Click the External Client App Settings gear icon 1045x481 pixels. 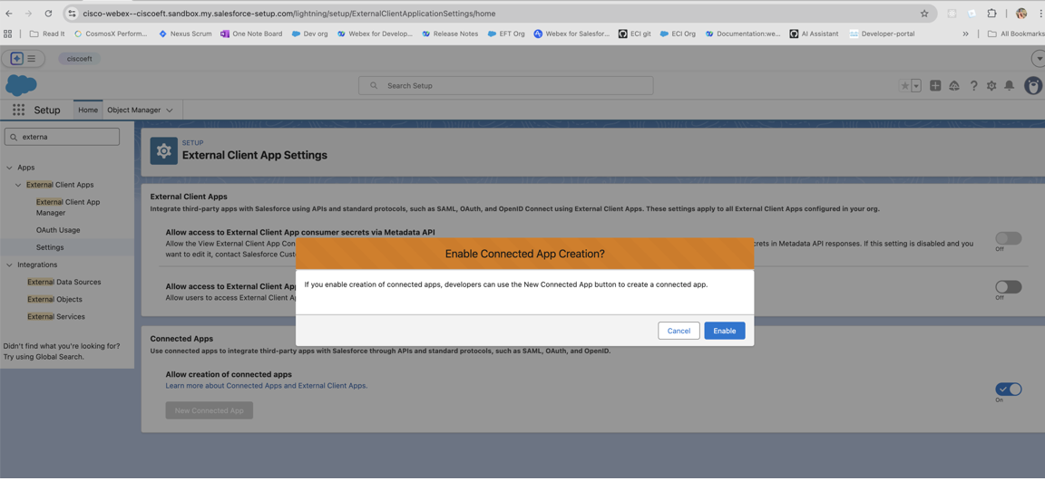point(163,151)
